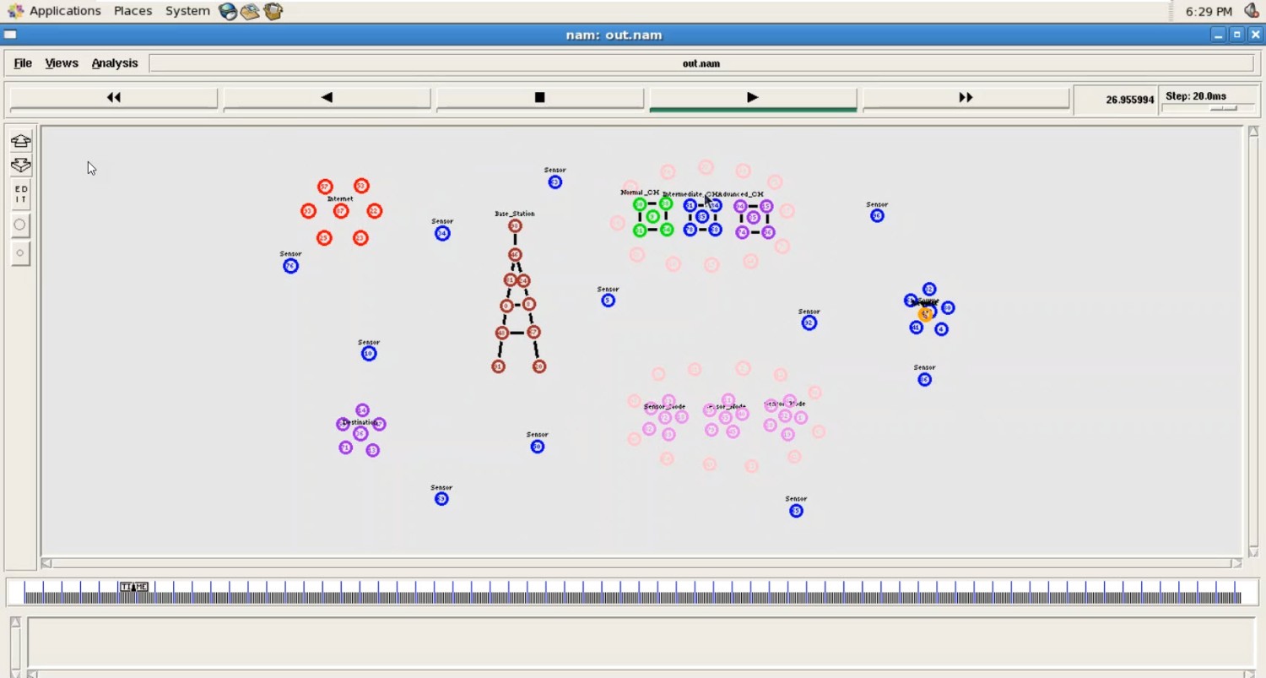Viewport: 1266px width, 678px height.
Task: Open the Views menu
Action: click(60, 62)
